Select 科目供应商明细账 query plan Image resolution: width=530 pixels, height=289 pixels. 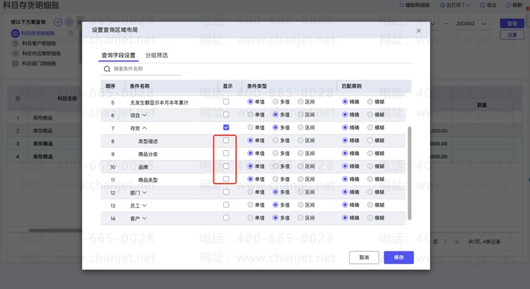pos(42,54)
